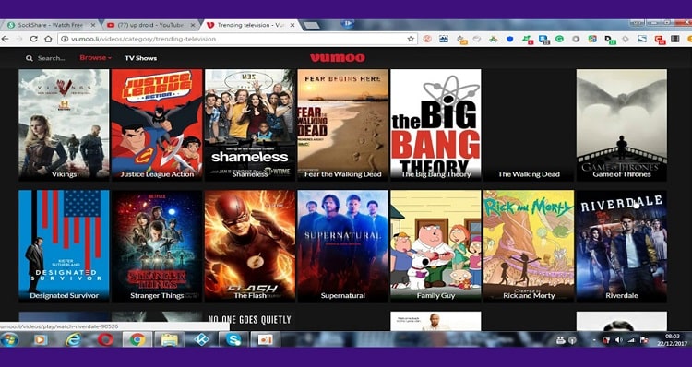Click the vumoo logo link

click(338, 58)
